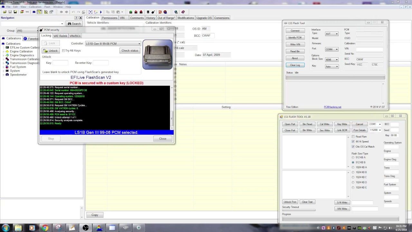Select the 1024 KB A radio button
The width and height of the screenshot is (412, 232).
tap(353, 168)
